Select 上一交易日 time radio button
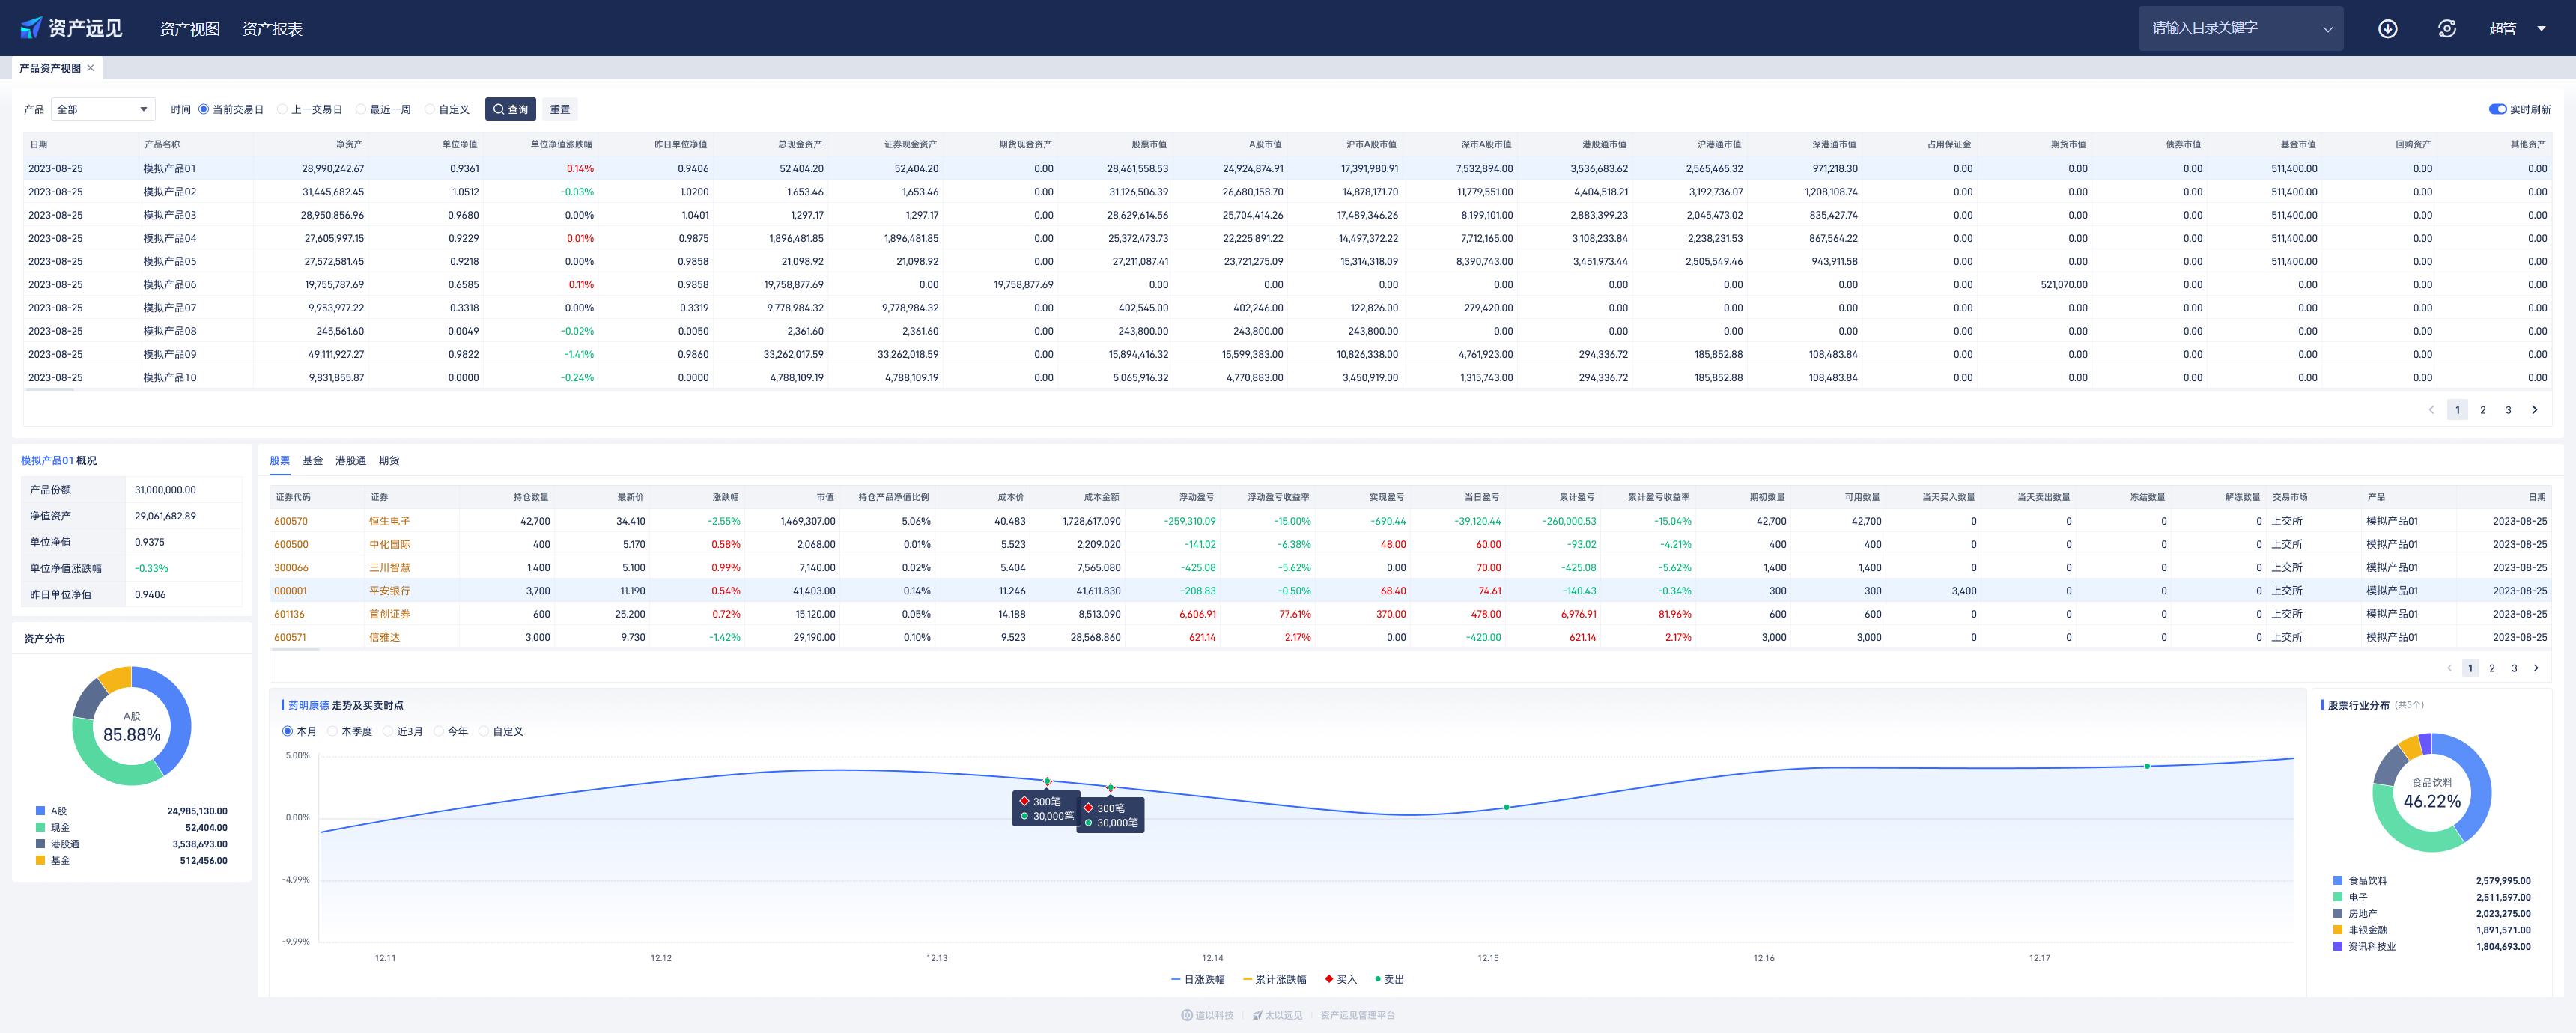The width and height of the screenshot is (2576, 1033). [x=283, y=110]
